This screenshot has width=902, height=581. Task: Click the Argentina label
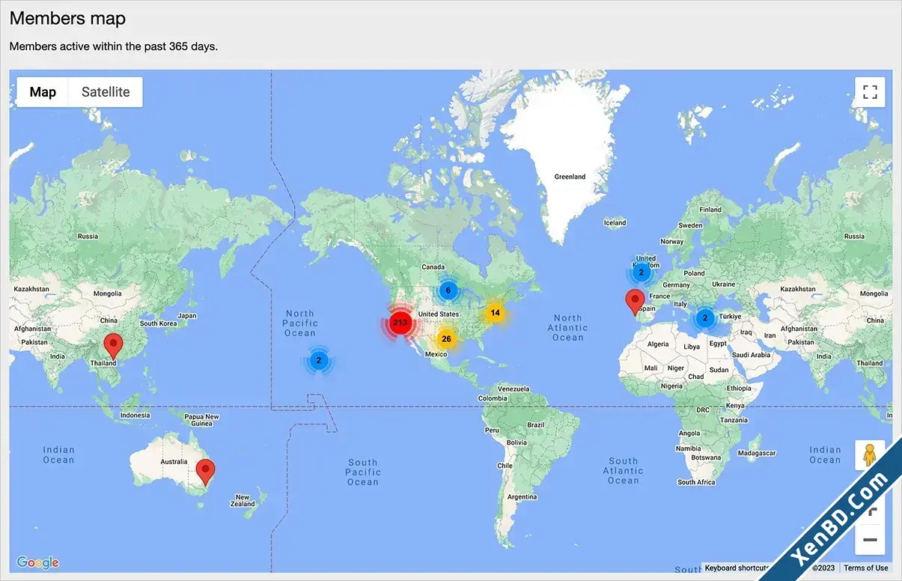522,497
